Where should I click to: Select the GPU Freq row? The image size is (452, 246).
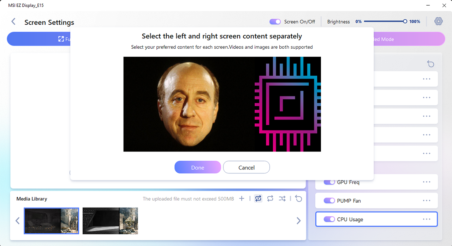pyautogui.click(x=376, y=182)
